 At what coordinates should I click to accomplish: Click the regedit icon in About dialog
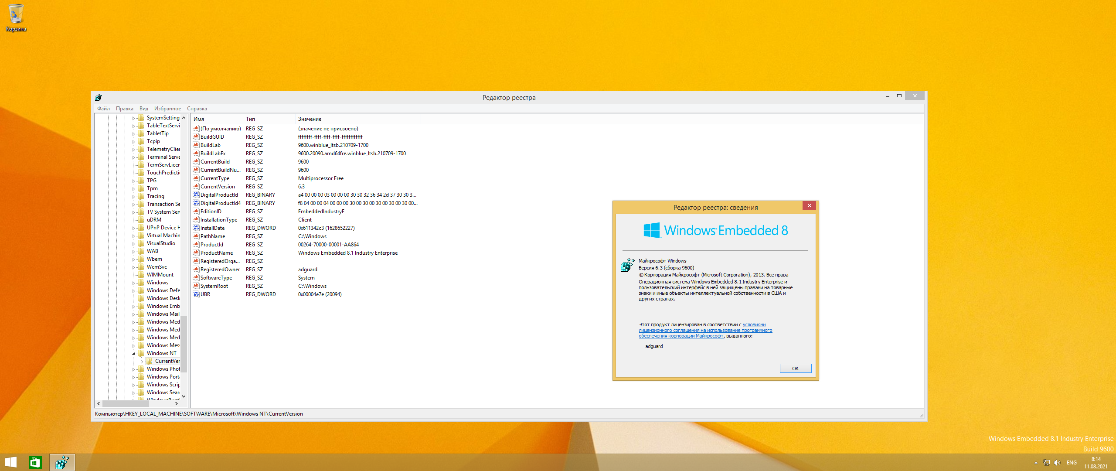[627, 265]
